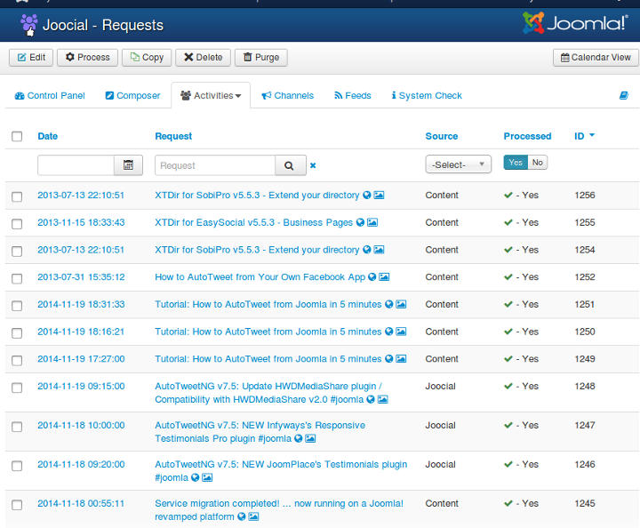Viewport: 640px width, 528px height.
Task: Open the Source -Select- dropdown
Action: point(458,164)
